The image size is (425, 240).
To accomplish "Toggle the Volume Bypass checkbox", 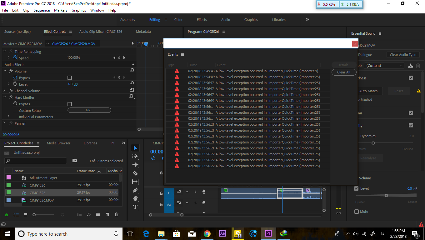I will coord(70,77).
